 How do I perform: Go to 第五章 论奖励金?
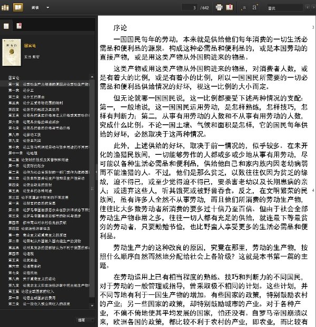(x=23, y=260)
